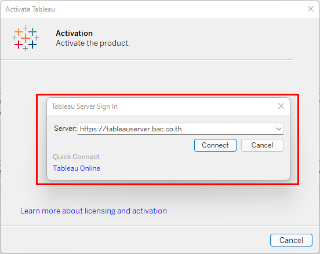The height and width of the screenshot is (254, 320).
Task: Click the Activate Tableau title bar text
Action: tap(30, 9)
